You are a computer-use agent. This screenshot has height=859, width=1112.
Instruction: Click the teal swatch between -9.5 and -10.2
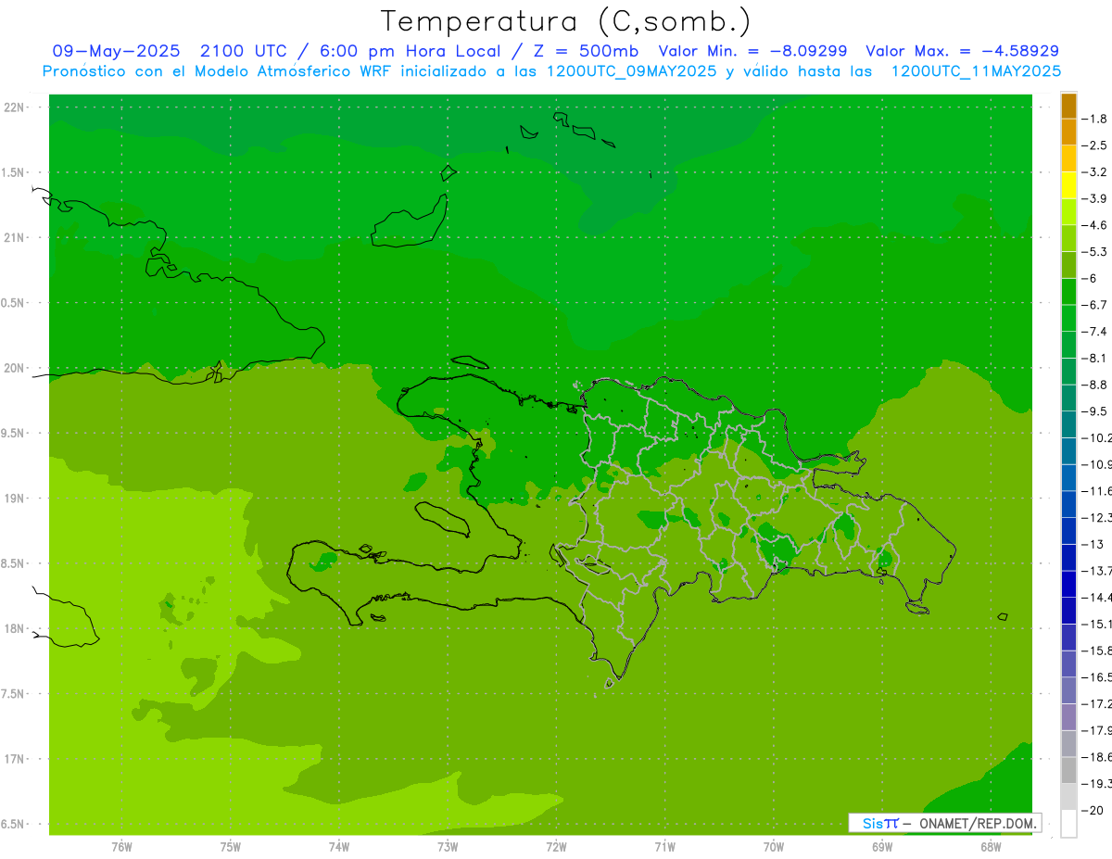point(1068,424)
